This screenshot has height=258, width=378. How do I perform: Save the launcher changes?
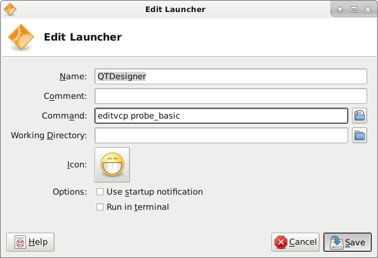click(x=348, y=242)
